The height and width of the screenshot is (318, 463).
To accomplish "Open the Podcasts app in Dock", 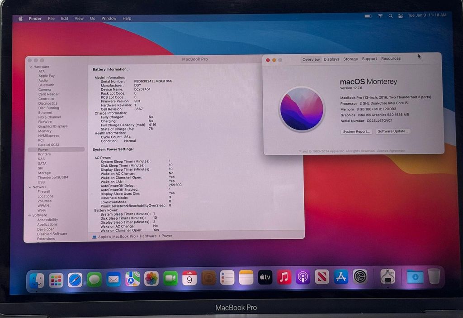I will (x=302, y=277).
